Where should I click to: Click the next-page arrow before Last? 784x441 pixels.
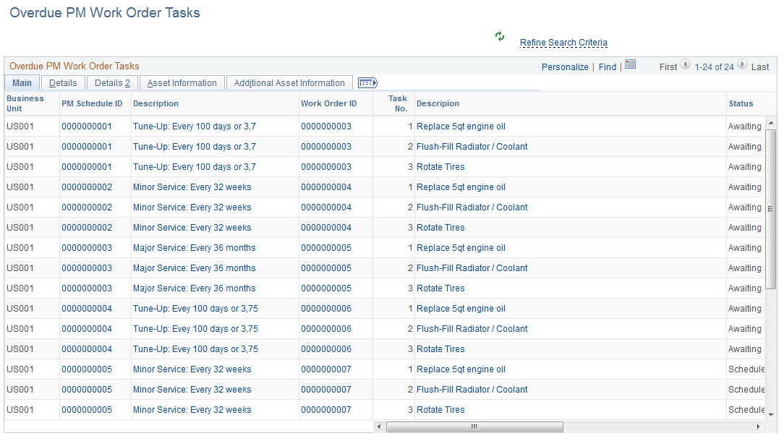click(742, 66)
